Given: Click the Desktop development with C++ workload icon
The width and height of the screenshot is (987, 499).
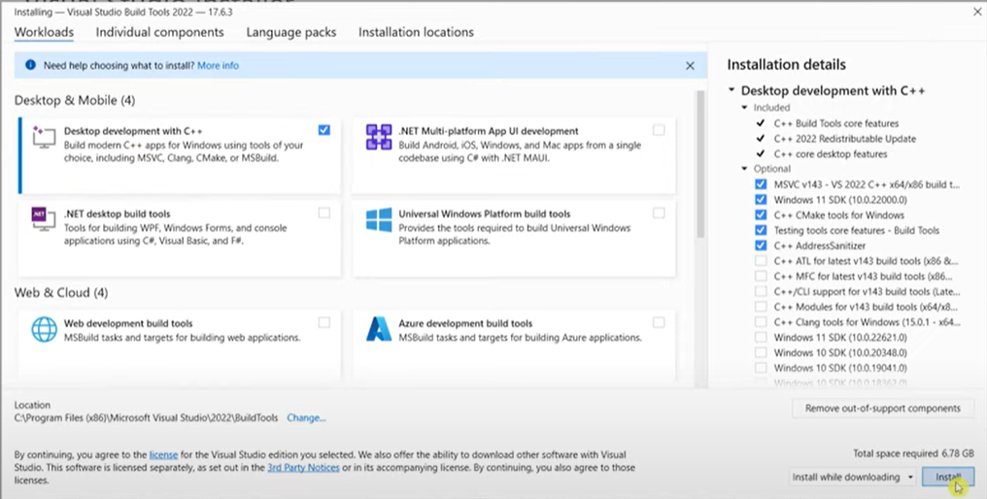Looking at the screenshot, I should (x=44, y=137).
